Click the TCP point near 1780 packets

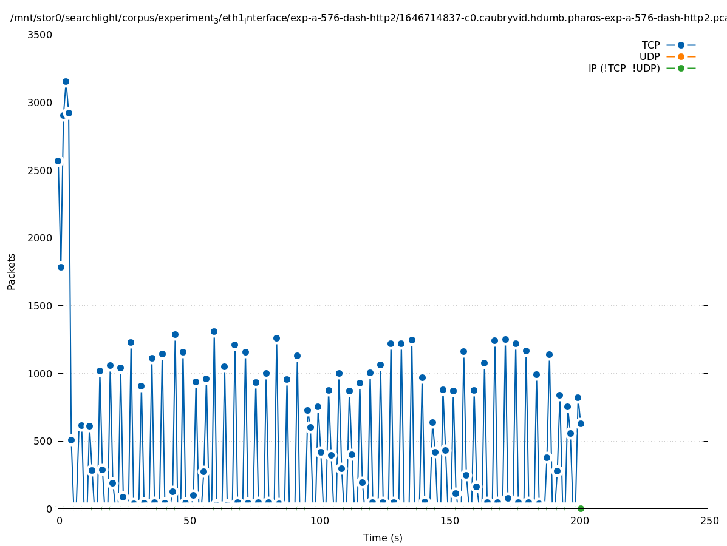point(61,267)
